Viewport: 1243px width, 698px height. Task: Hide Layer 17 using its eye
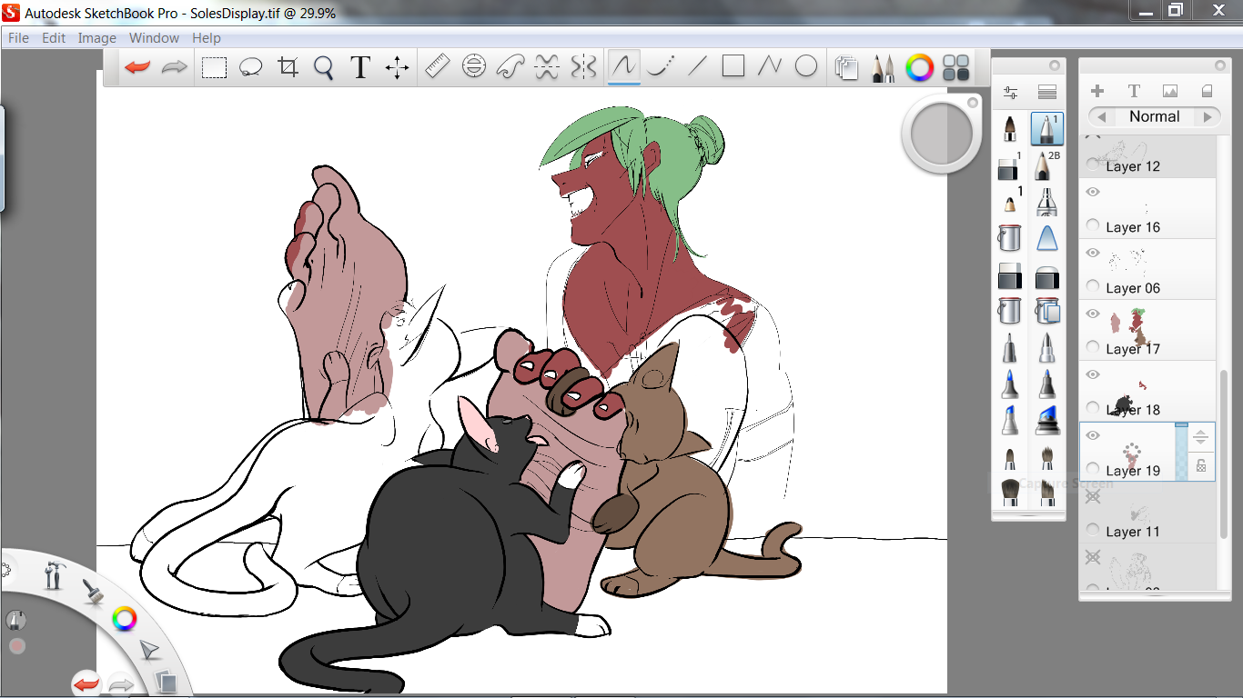[x=1093, y=314]
